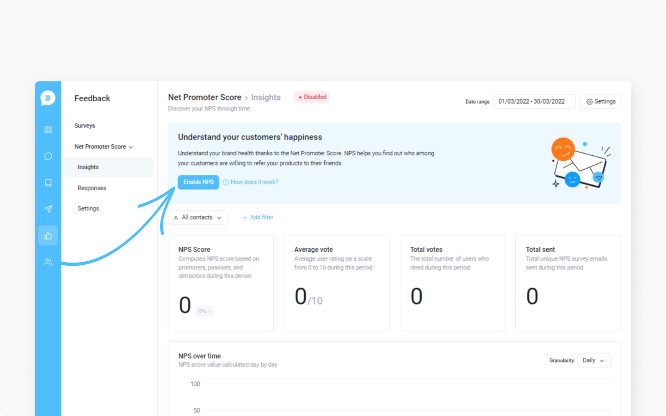Open the contacts people icon in sidebar
Image resolution: width=666 pixels, height=416 pixels.
click(48, 262)
